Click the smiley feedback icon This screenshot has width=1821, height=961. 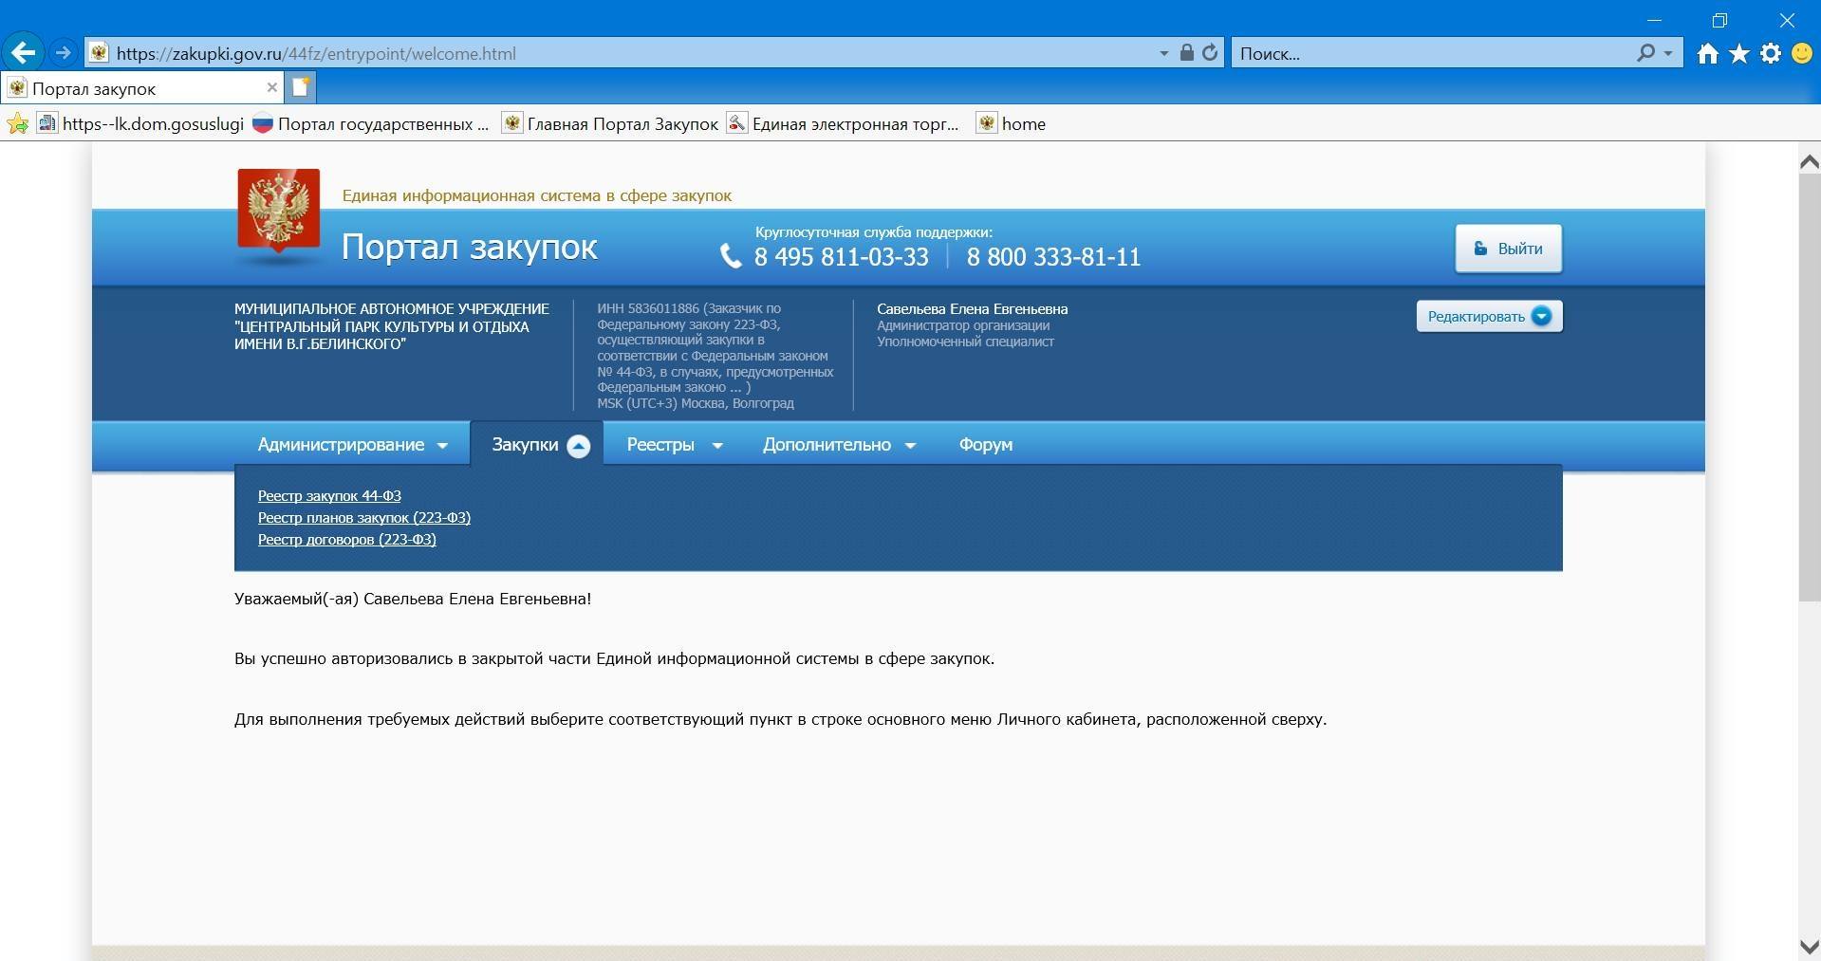tap(1801, 54)
